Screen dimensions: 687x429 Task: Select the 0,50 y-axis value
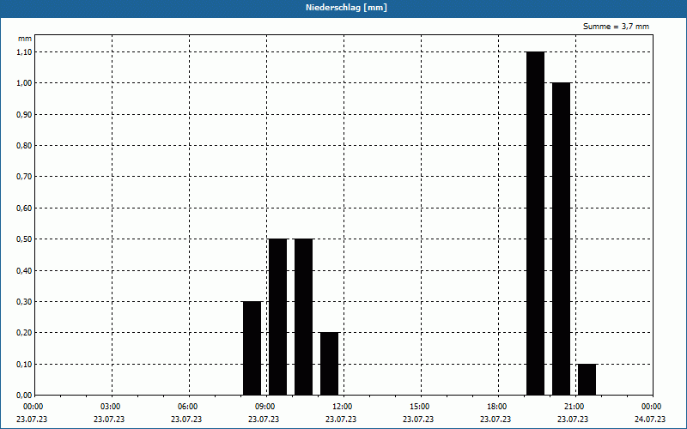(x=24, y=239)
